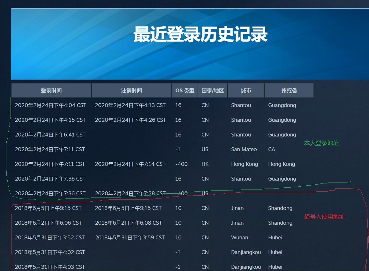369x271 pixels.
Task: Click the logout time 2018年6月2日下午6:08
Action: point(129,223)
